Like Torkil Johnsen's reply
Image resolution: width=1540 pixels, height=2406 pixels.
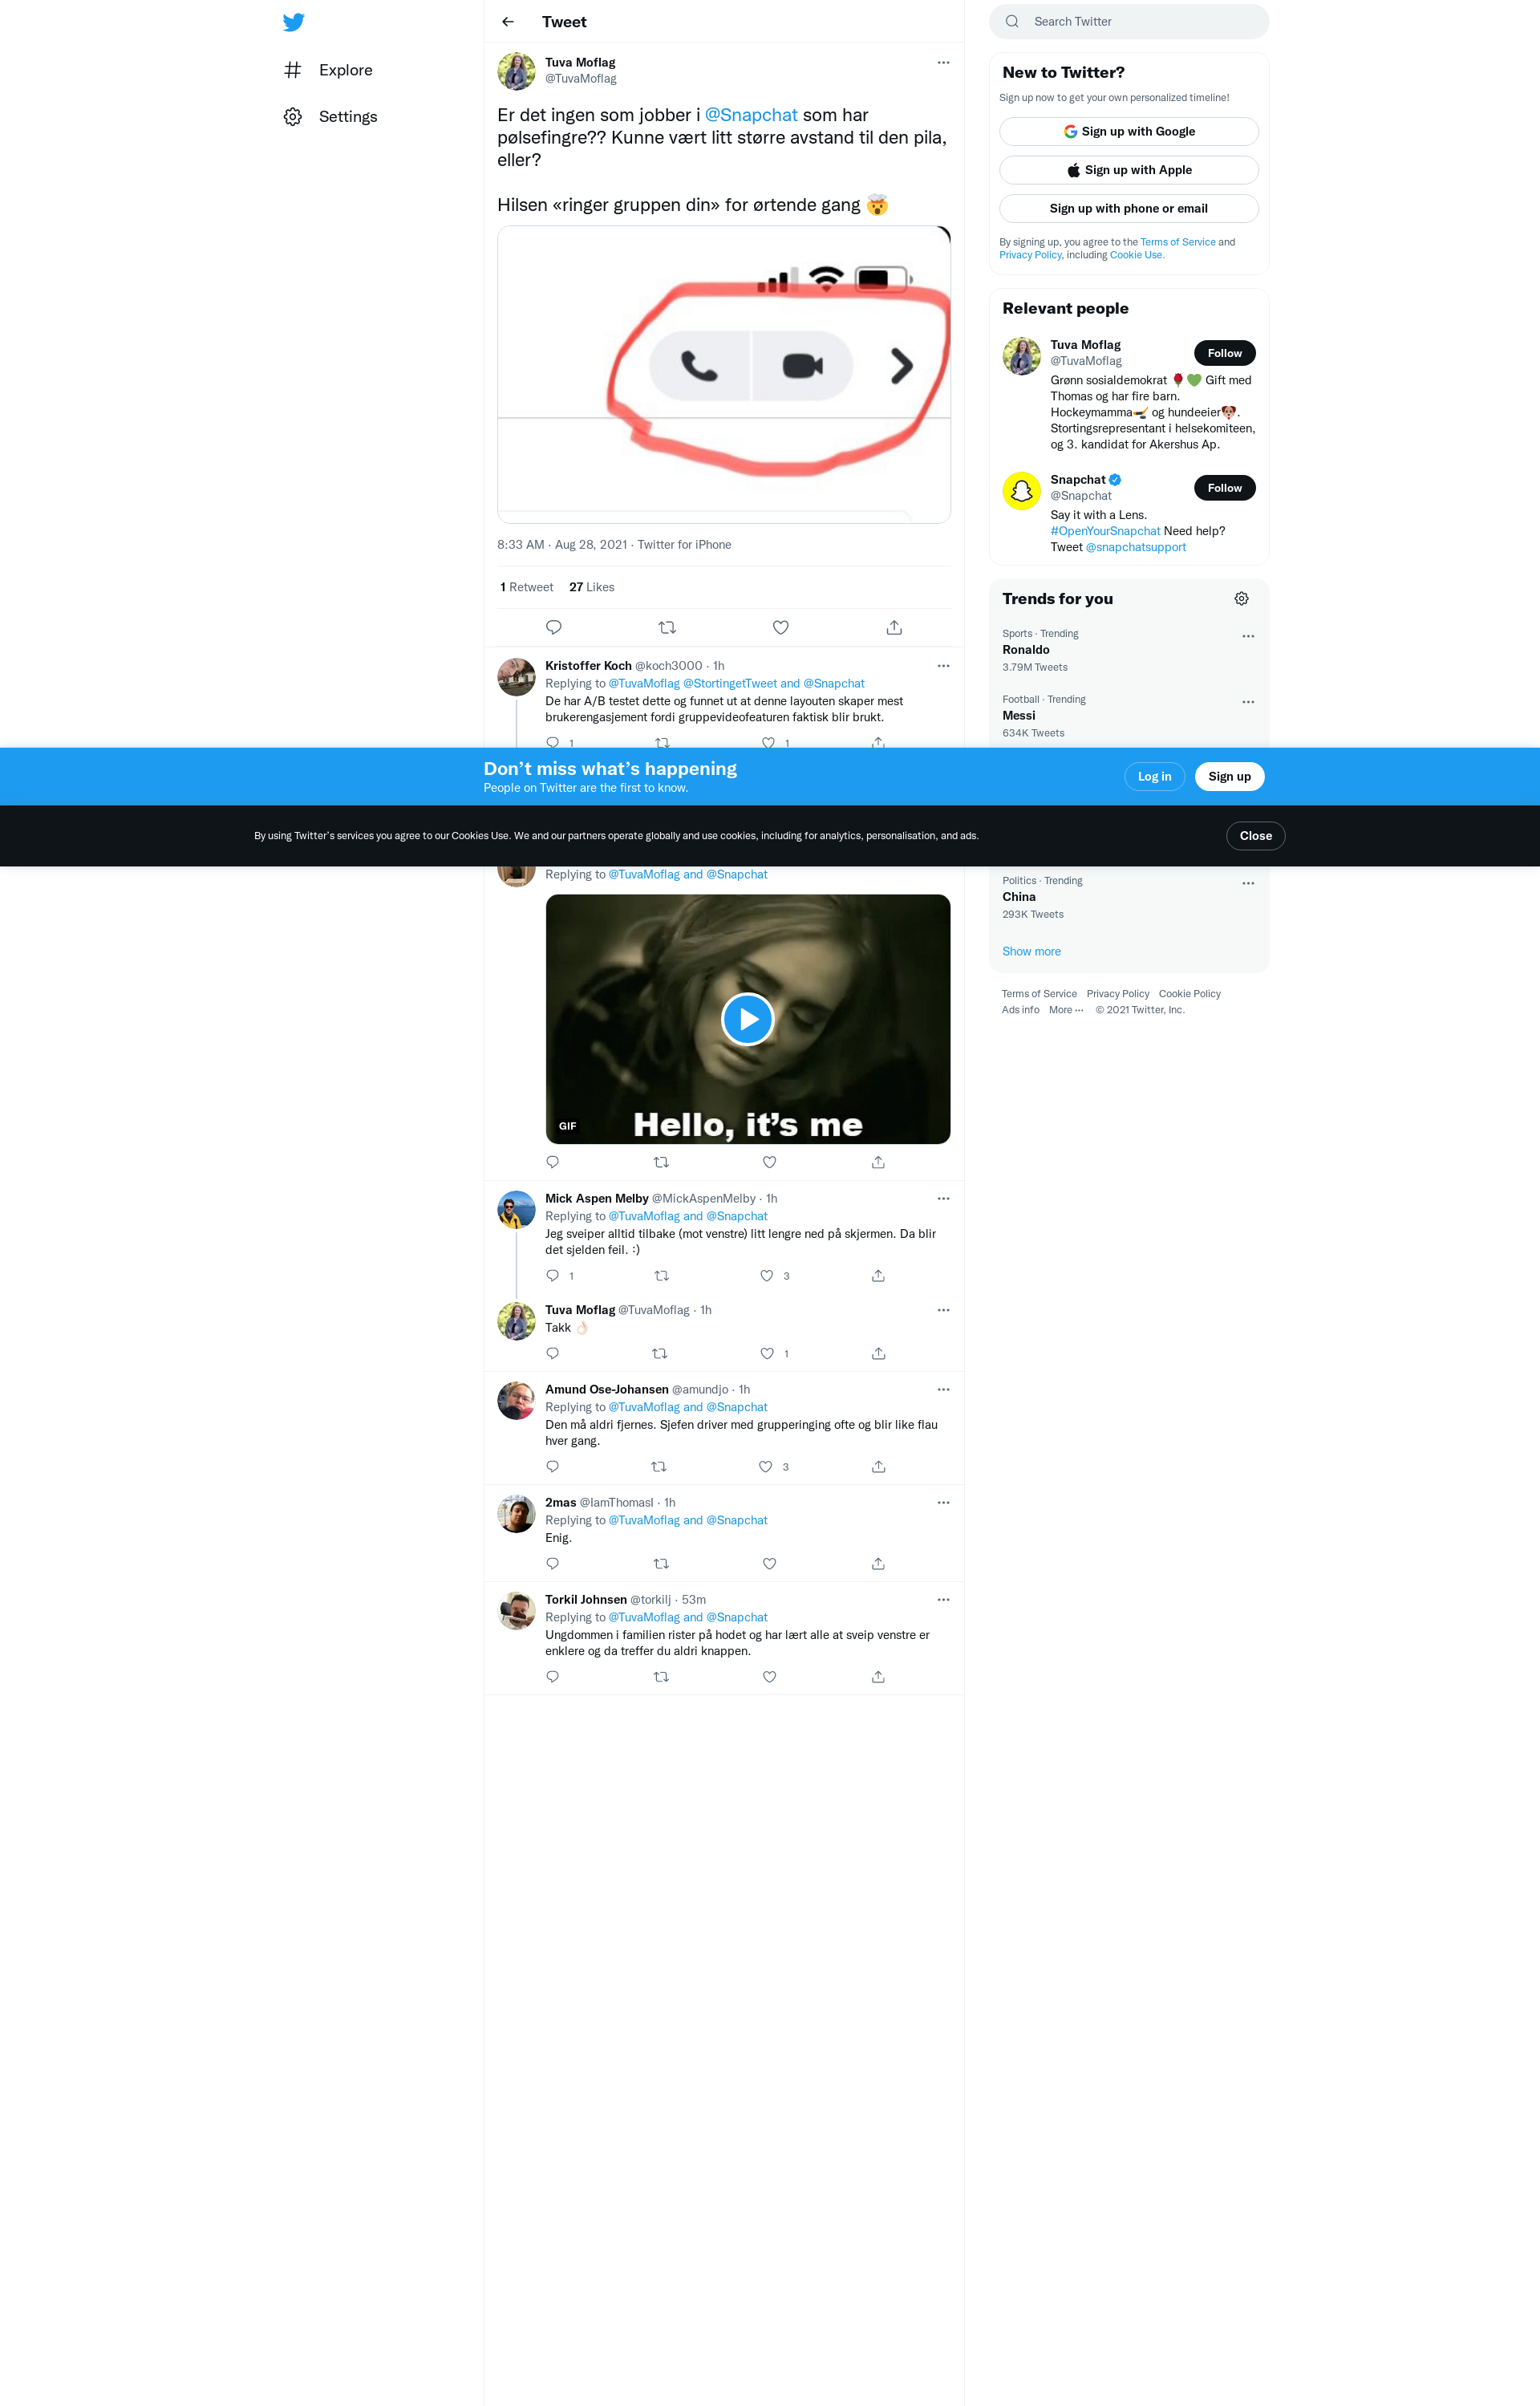769,1677
